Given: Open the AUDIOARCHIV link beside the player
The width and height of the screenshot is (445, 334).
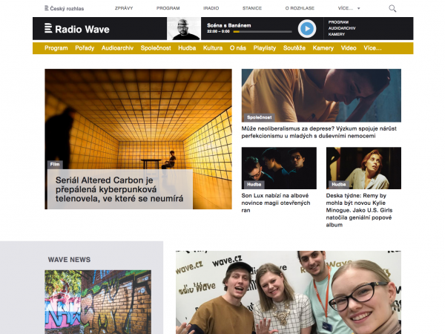Looking at the screenshot, I should pyautogui.click(x=342, y=28).
